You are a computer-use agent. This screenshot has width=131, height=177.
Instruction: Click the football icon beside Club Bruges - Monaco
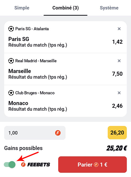pyautogui.click(x=11, y=93)
